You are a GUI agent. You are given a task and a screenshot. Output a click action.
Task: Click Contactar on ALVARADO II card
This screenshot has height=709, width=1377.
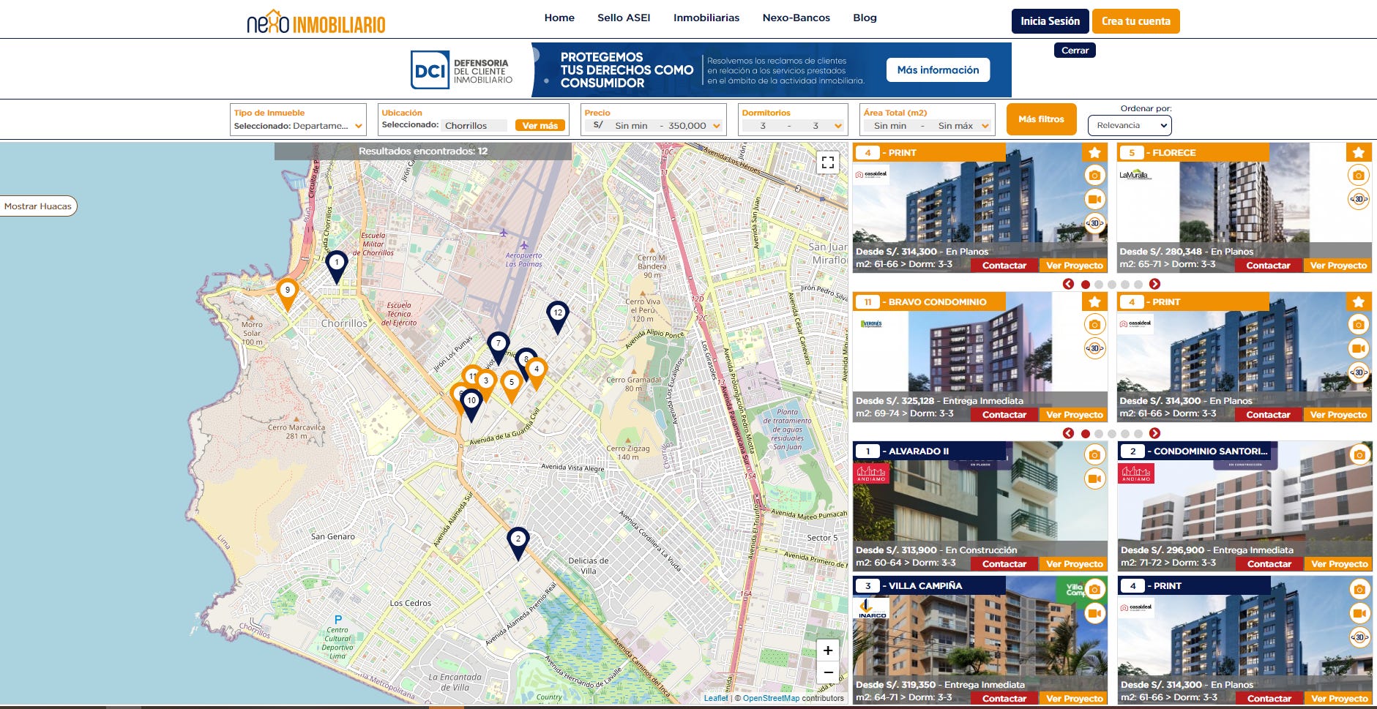pyautogui.click(x=1004, y=564)
